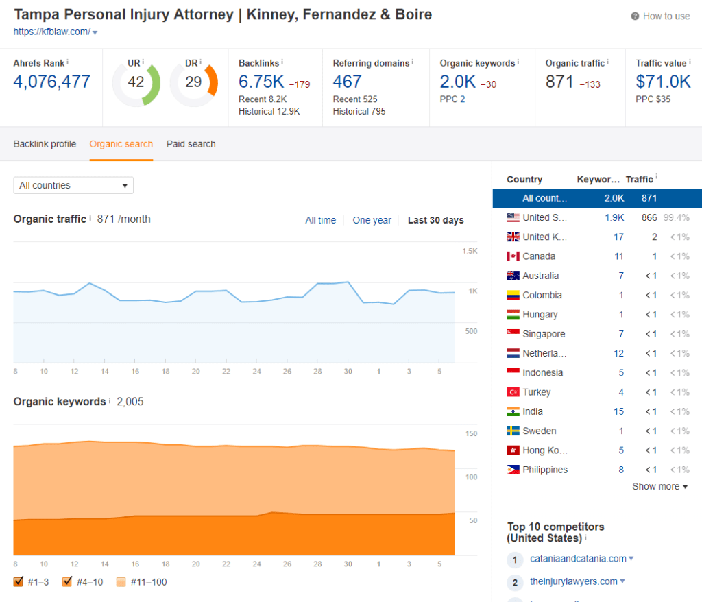
Task: Uncheck the #1–3 keyword positions checkbox
Action: point(19,582)
